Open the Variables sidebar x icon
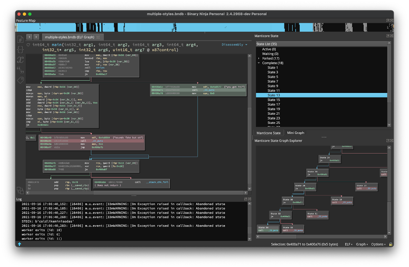Screen dimensions: 409x267 point(20,59)
